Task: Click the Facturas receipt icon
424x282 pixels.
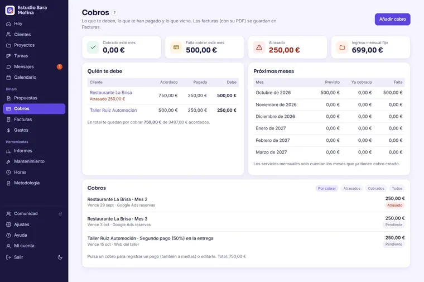Action: [8, 120]
